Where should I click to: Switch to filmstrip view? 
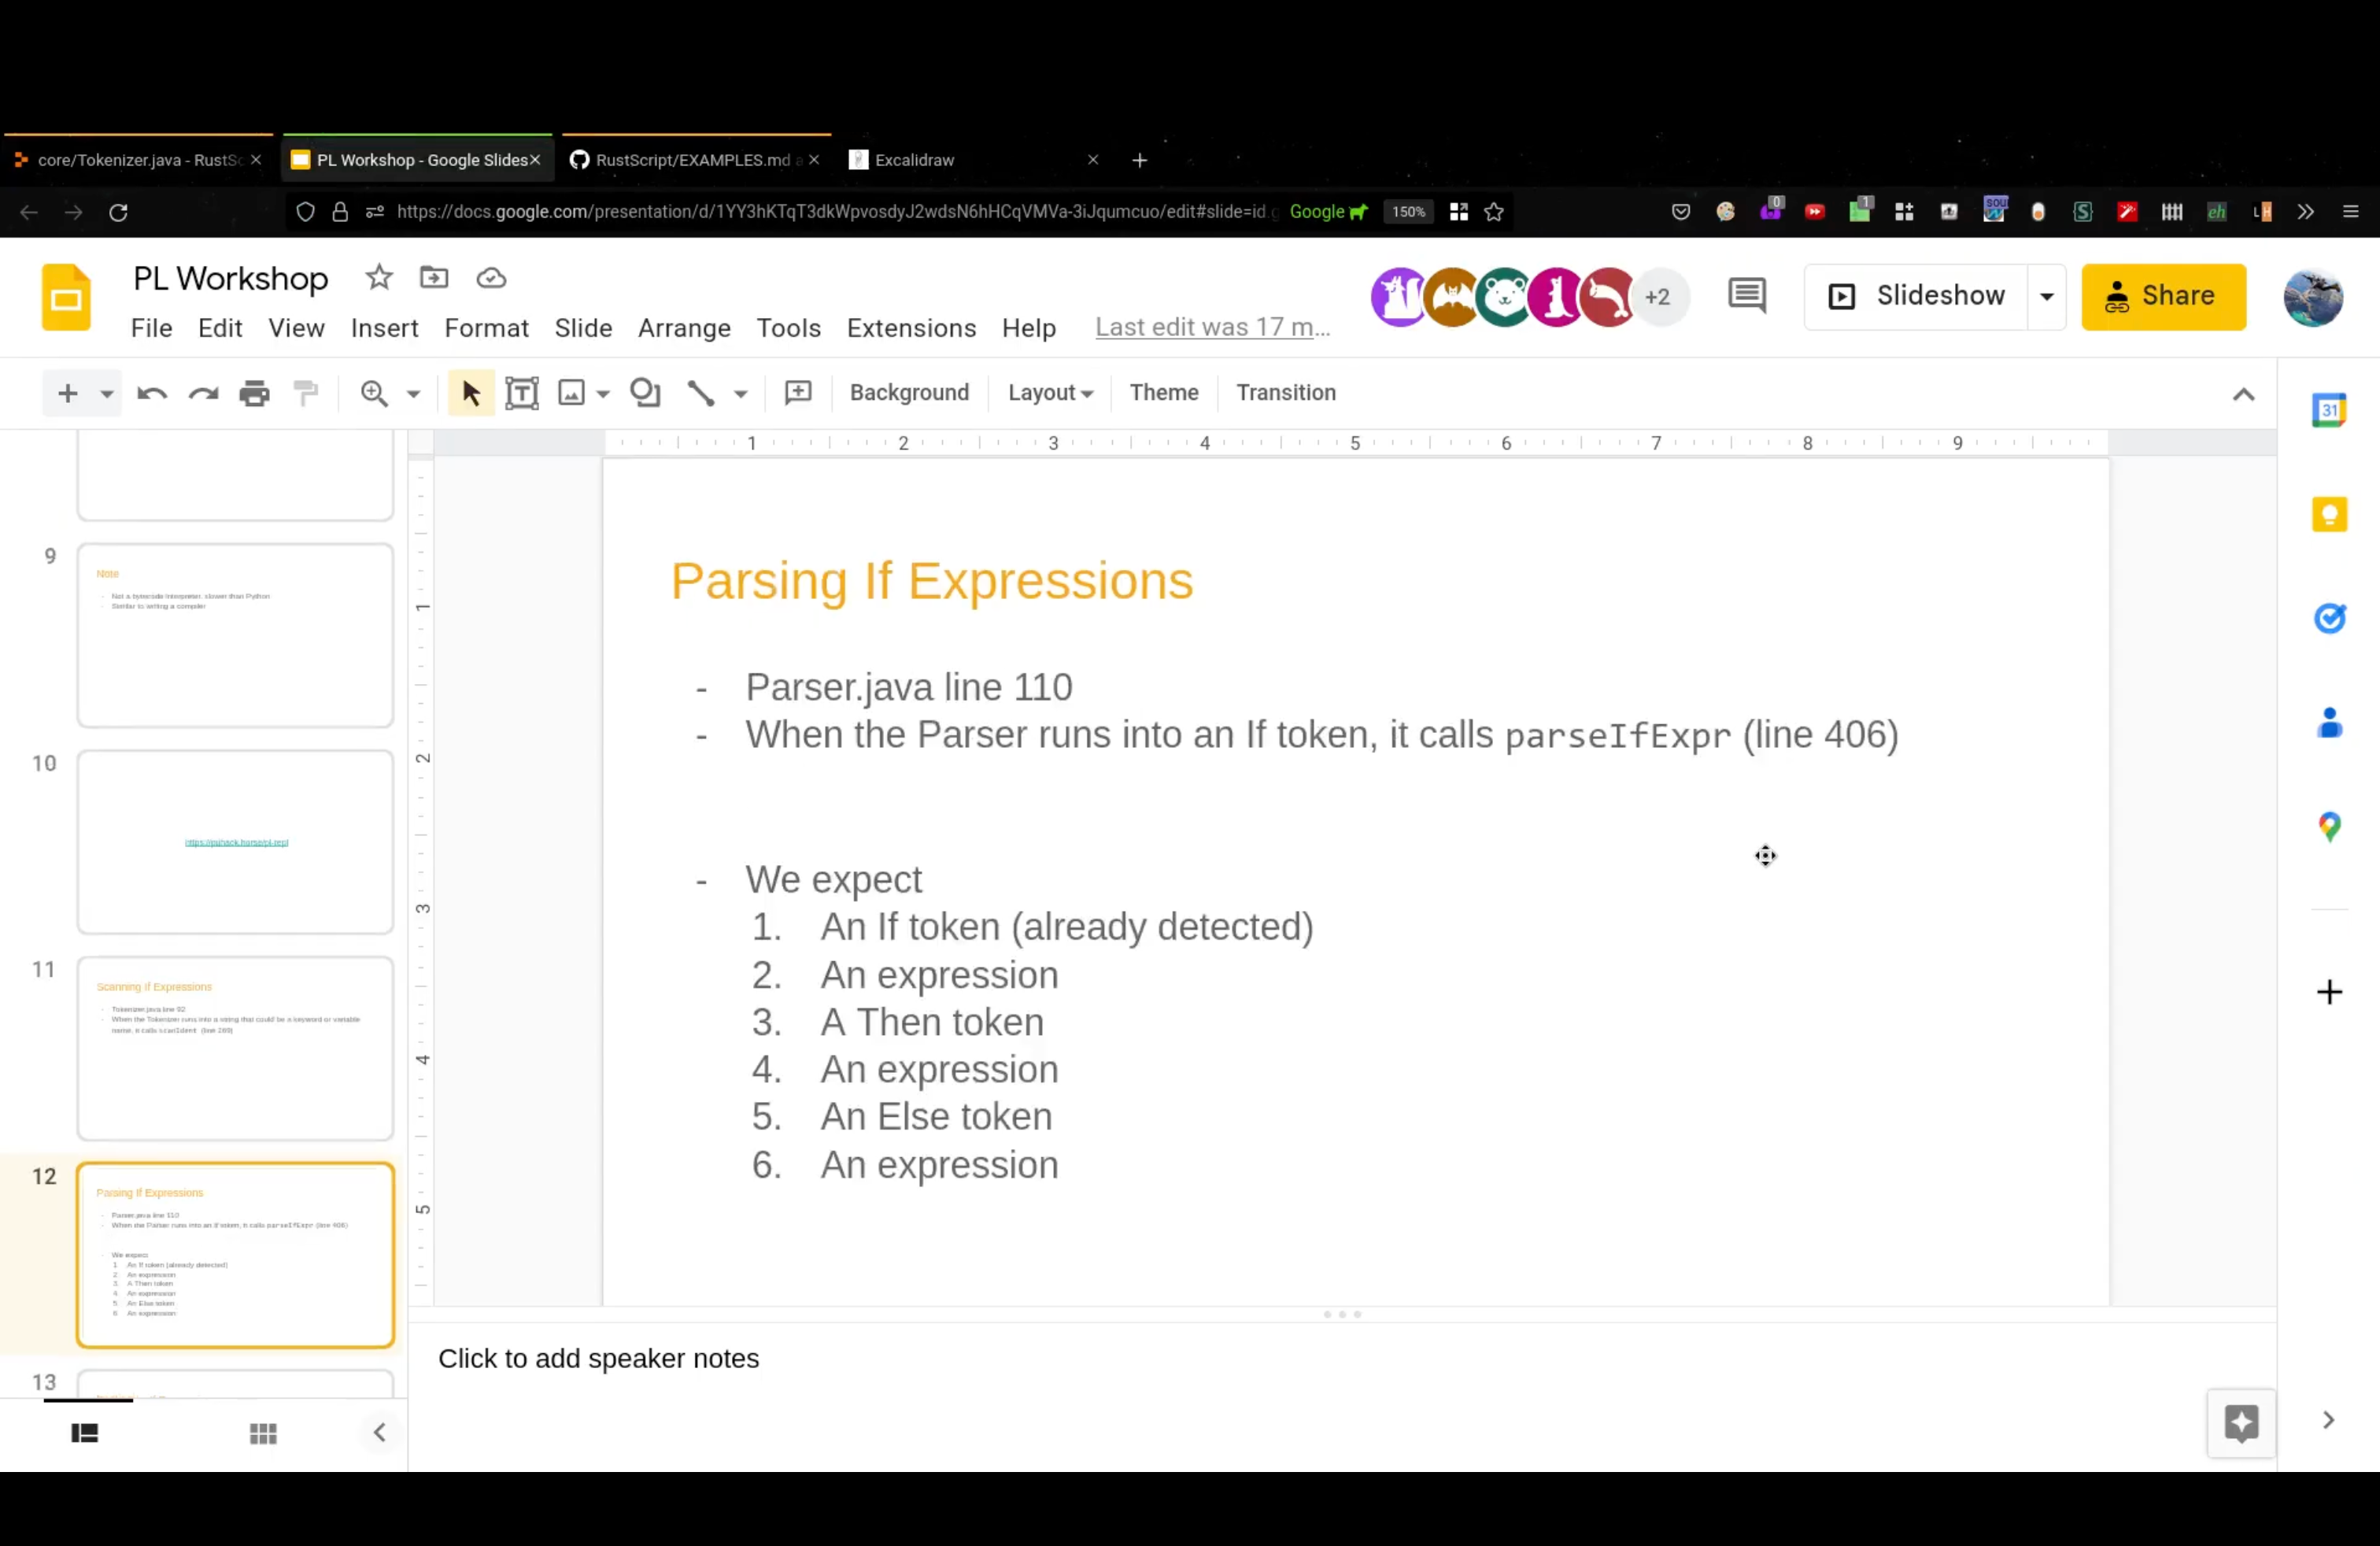click(85, 1433)
